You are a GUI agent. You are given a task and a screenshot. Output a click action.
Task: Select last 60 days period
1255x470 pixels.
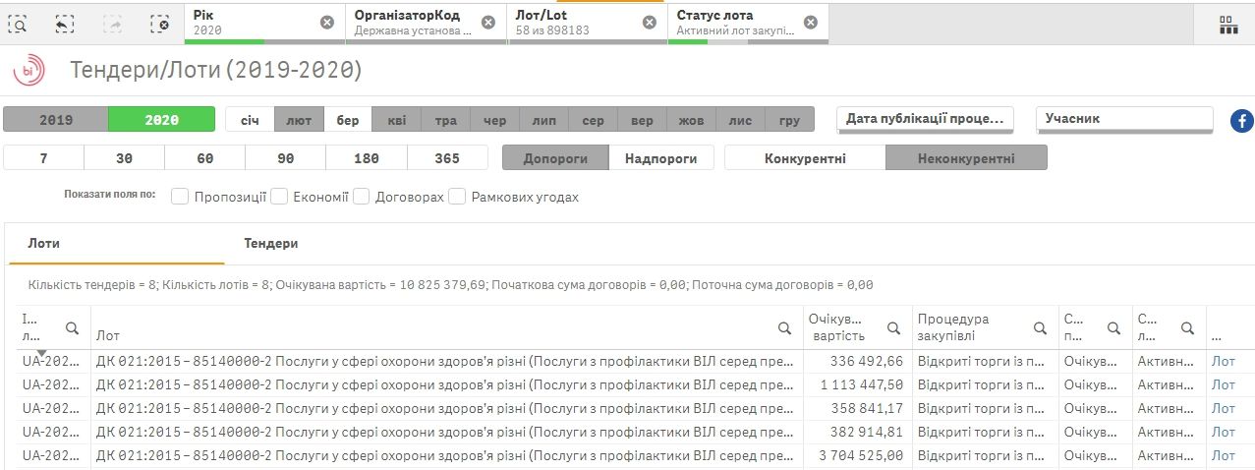point(204,158)
